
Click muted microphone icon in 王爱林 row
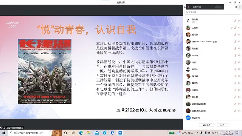pos(235,28)
